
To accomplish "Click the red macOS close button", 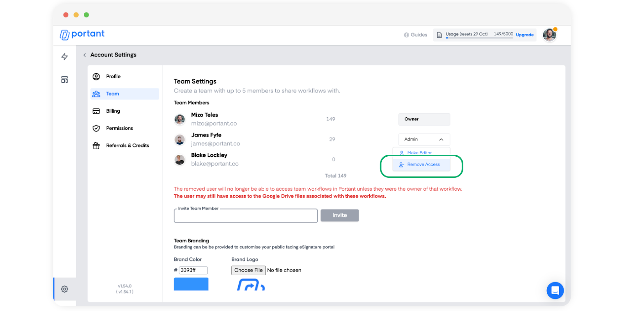I will [66, 15].
